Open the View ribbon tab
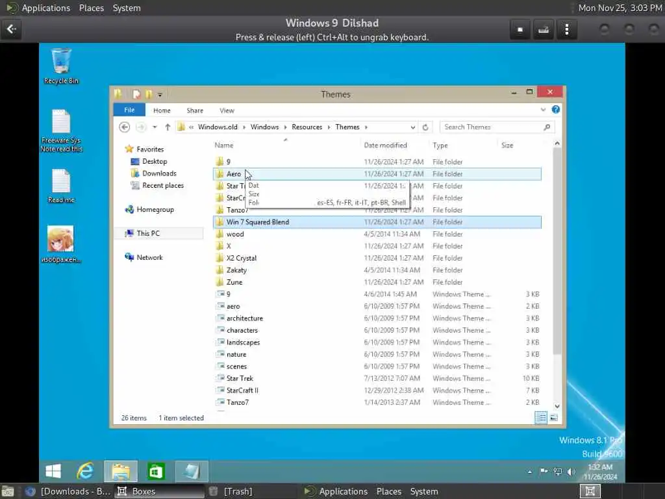Image resolution: width=665 pixels, height=499 pixels. 227,110
